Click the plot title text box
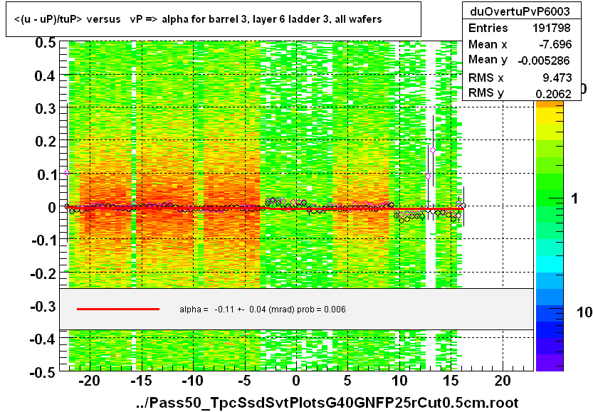The image size is (593, 412). coord(214,19)
